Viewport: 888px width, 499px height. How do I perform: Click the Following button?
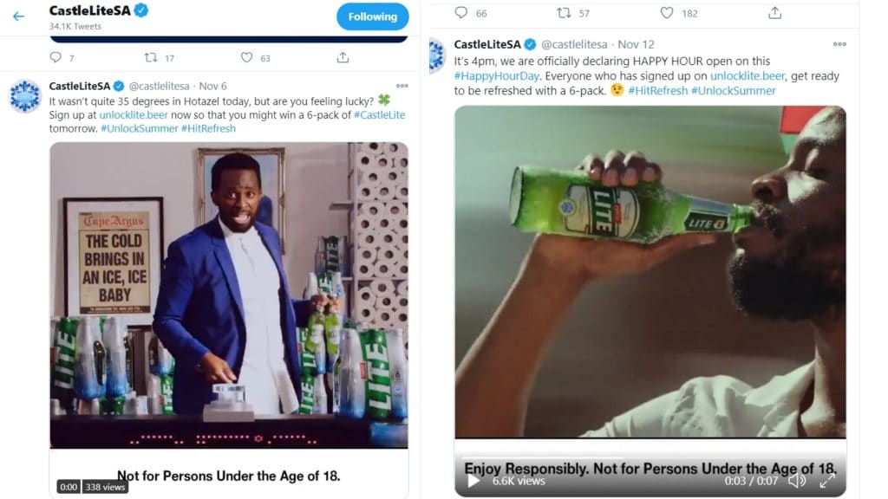pyautogui.click(x=372, y=16)
